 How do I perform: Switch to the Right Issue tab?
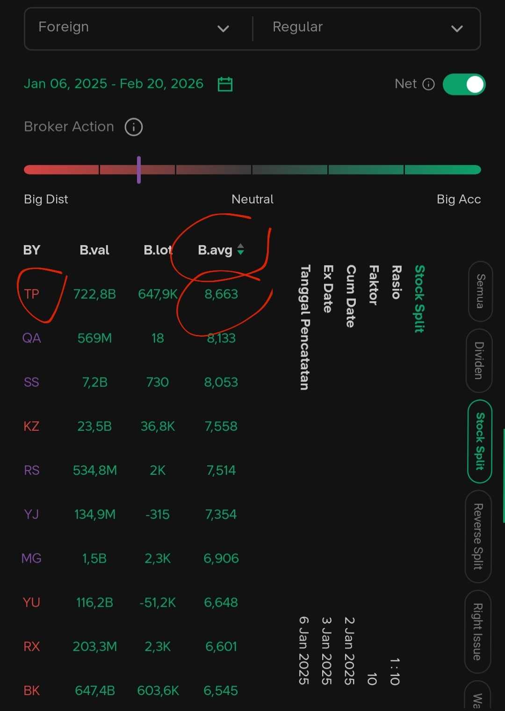point(477,631)
